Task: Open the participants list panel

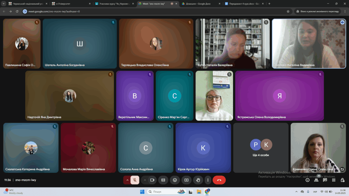Action: (316, 180)
